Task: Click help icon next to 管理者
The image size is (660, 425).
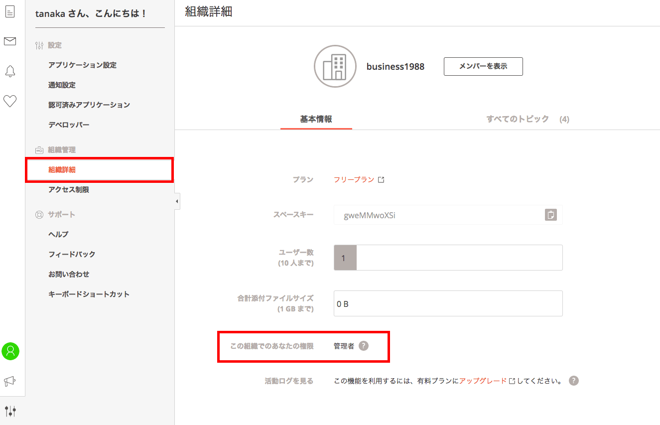Action: tap(364, 346)
